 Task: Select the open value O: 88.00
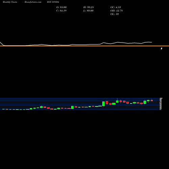61,7
